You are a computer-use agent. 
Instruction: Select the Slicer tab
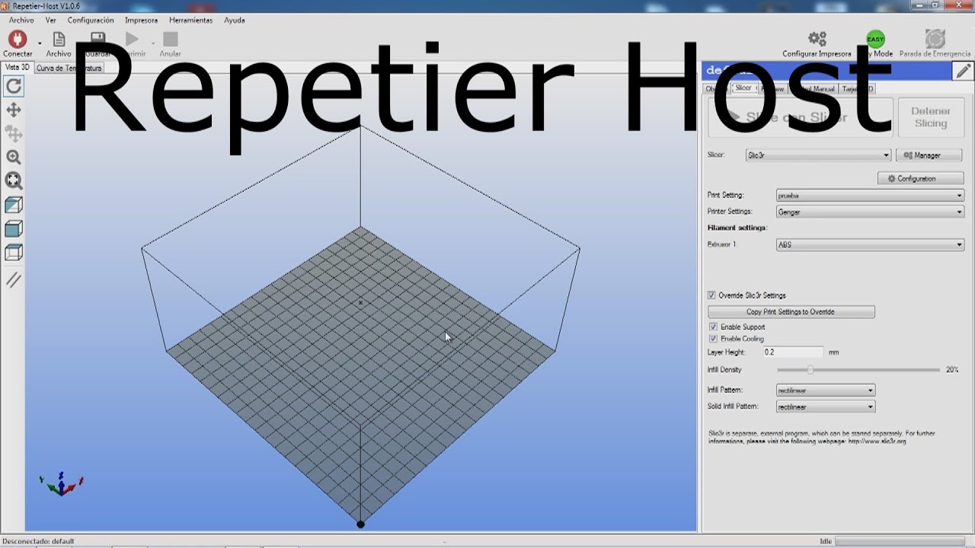point(743,88)
